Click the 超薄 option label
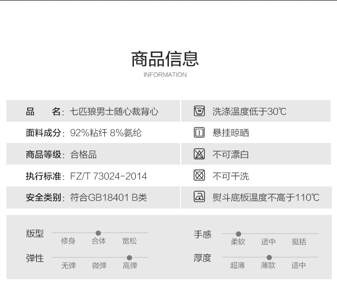 click(238, 266)
